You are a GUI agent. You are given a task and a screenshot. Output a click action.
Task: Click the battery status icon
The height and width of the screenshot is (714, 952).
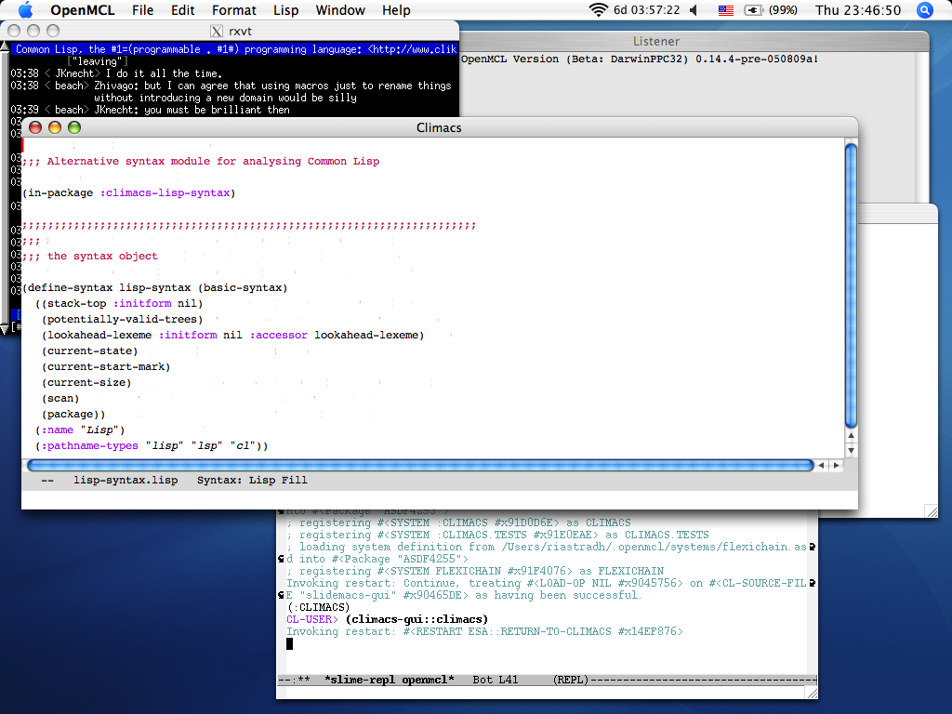[x=754, y=10]
